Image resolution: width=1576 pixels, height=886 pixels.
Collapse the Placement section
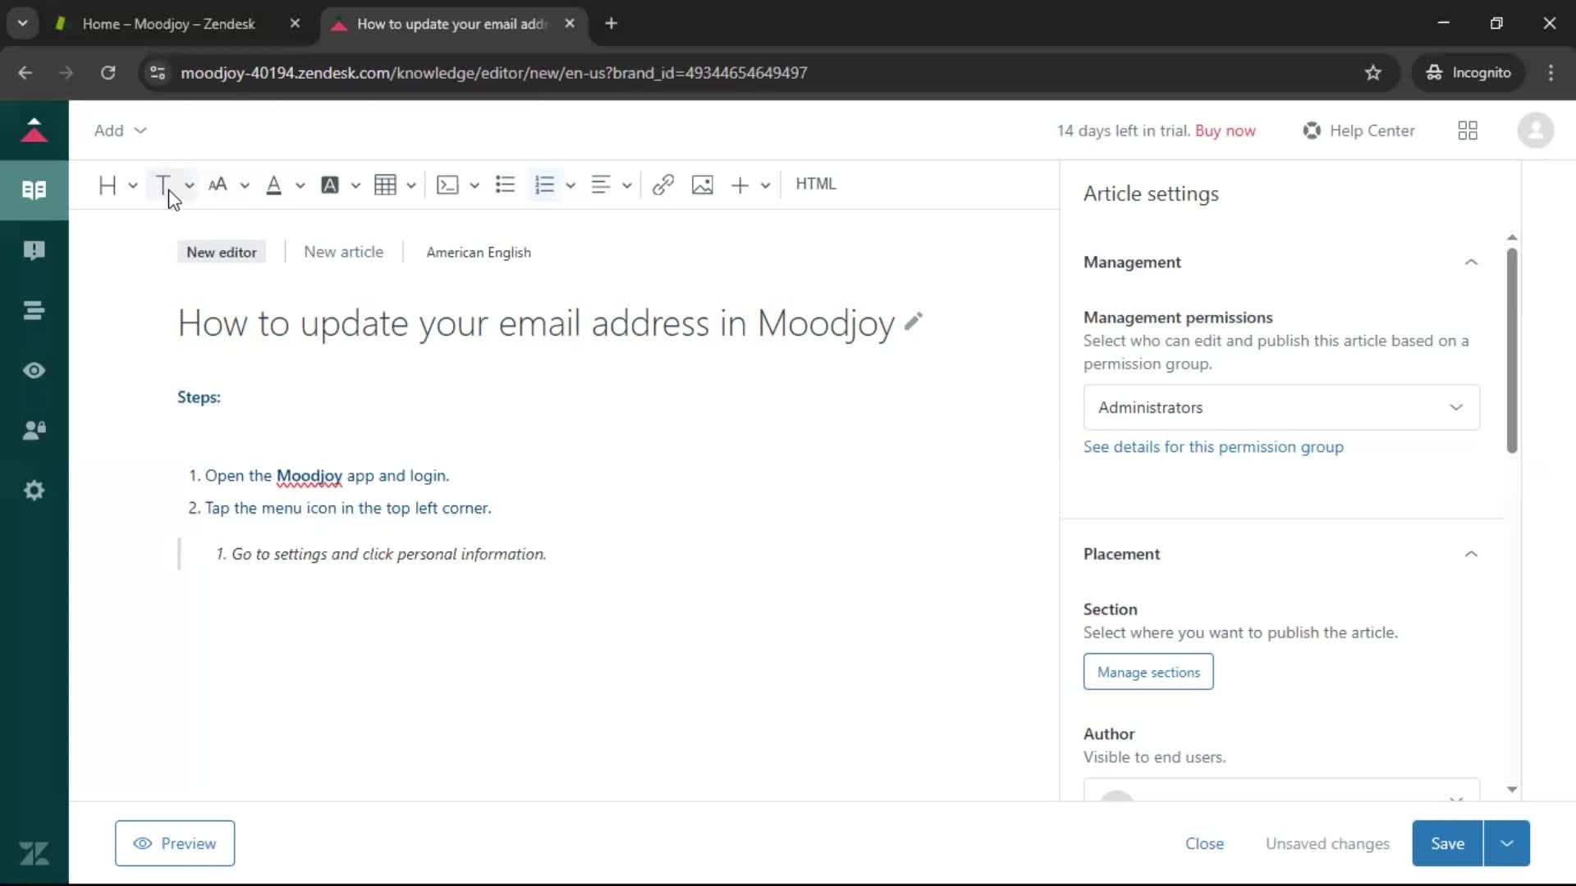pyautogui.click(x=1471, y=555)
